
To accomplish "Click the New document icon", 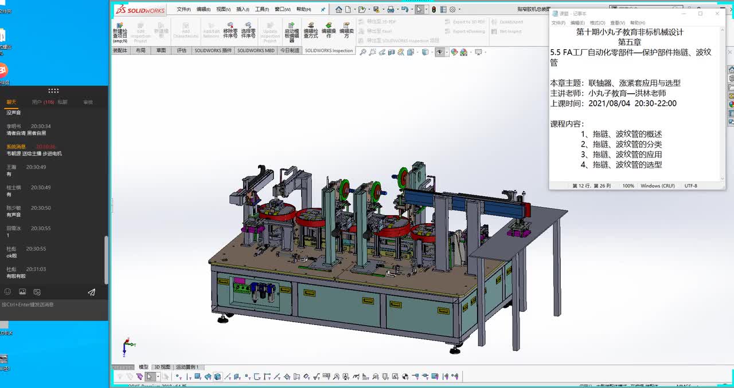I will 349,9.
